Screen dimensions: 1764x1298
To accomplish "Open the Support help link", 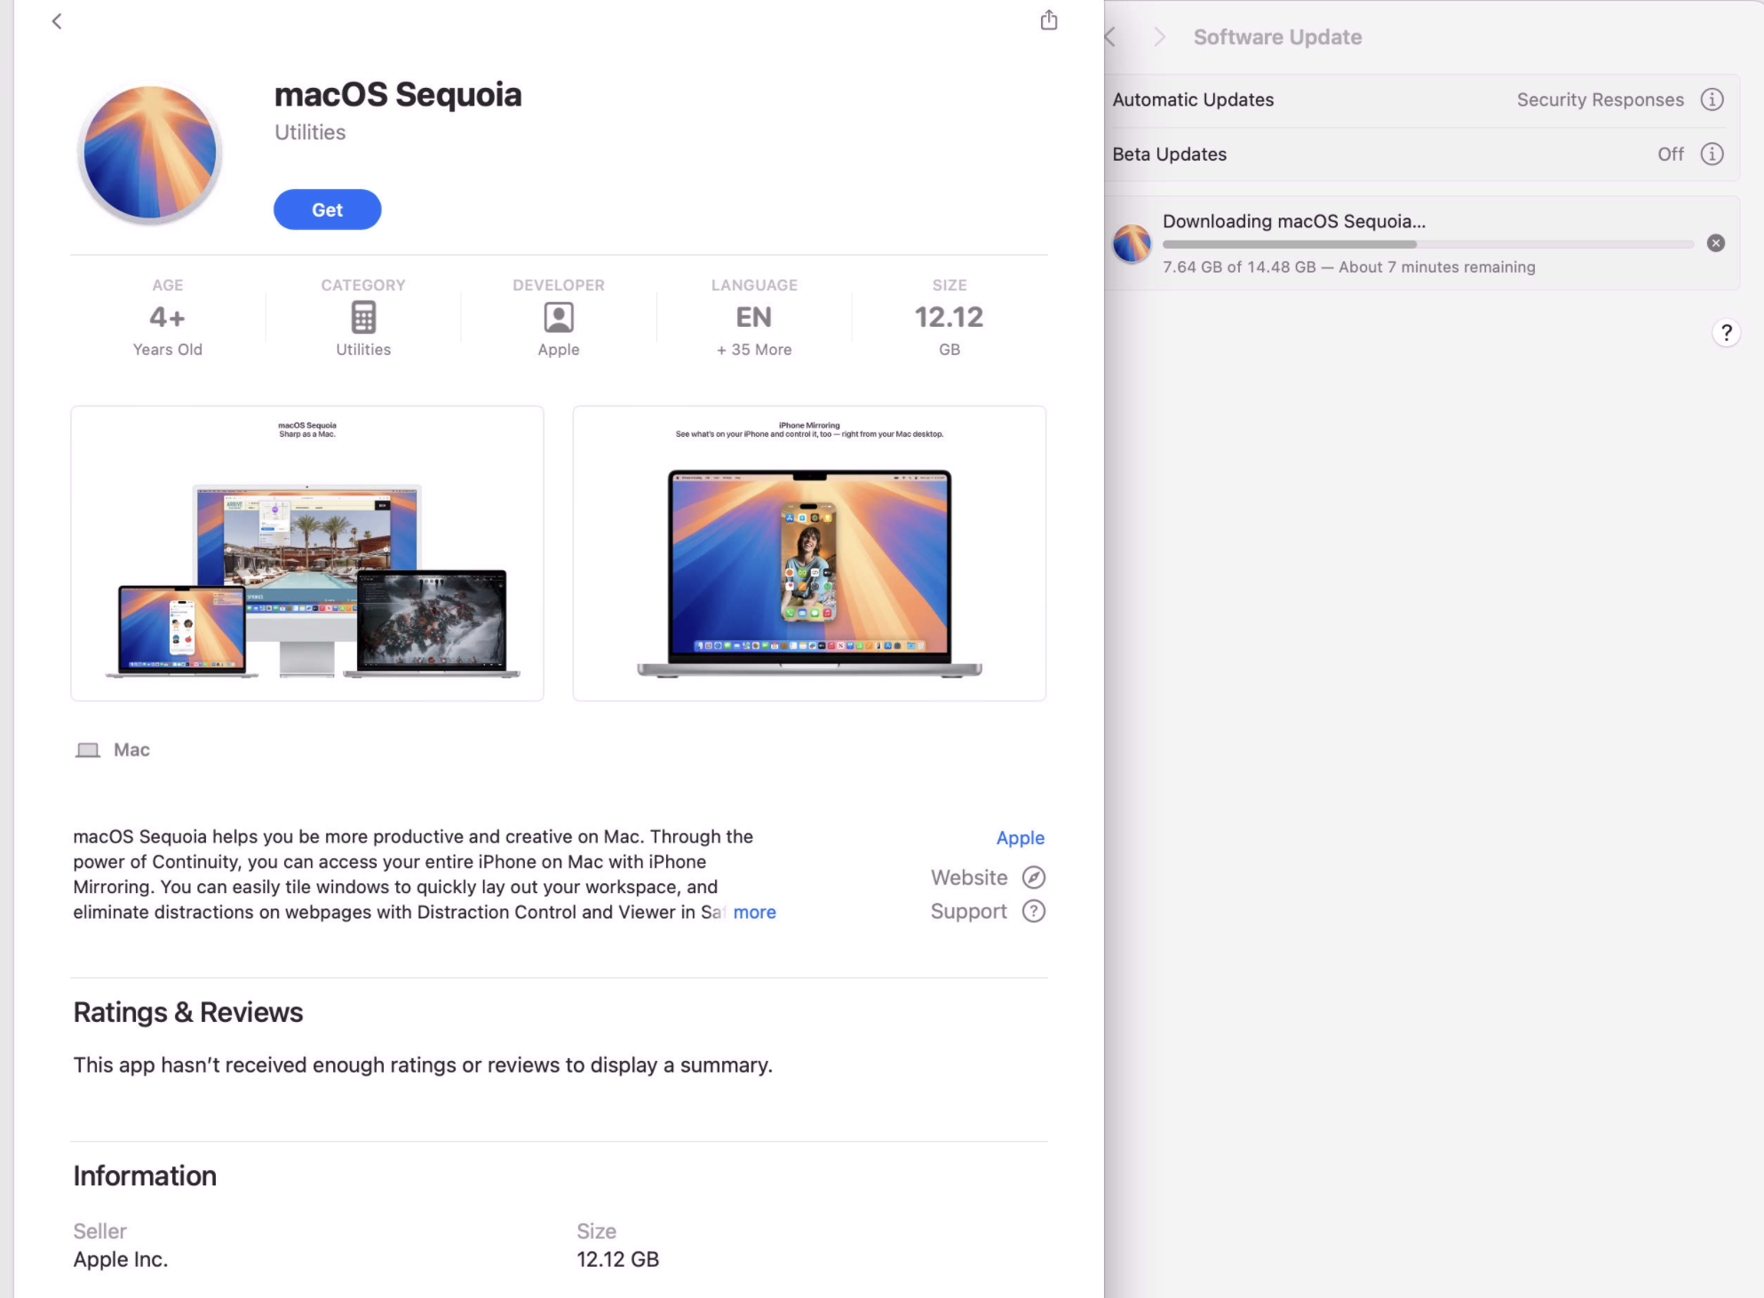I will pyautogui.click(x=1033, y=912).
